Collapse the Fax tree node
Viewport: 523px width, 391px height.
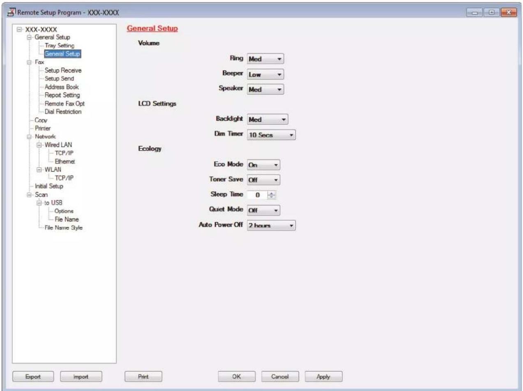coord(29,62)
